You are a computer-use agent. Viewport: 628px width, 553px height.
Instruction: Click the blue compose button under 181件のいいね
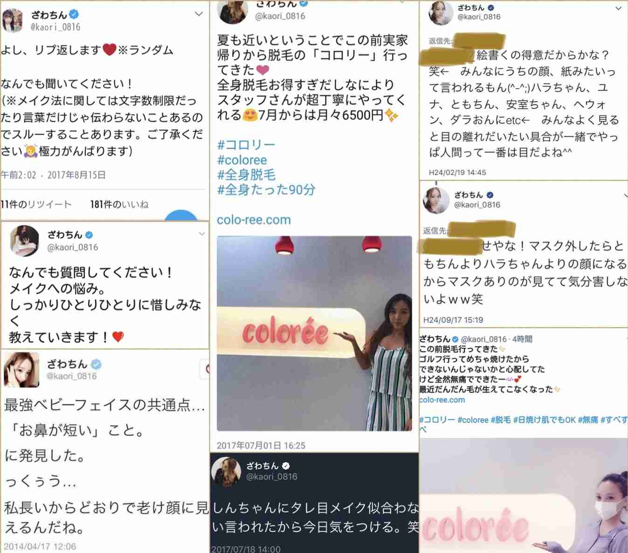(x=181, y=215)
